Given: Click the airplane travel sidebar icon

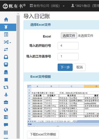Looking at the screenshot, I should coord(6,95).
